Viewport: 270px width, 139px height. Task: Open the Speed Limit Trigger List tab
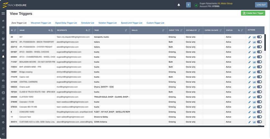coord(132,23)
